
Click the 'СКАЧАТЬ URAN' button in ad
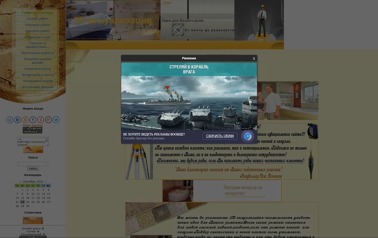[x=220, y=136]
